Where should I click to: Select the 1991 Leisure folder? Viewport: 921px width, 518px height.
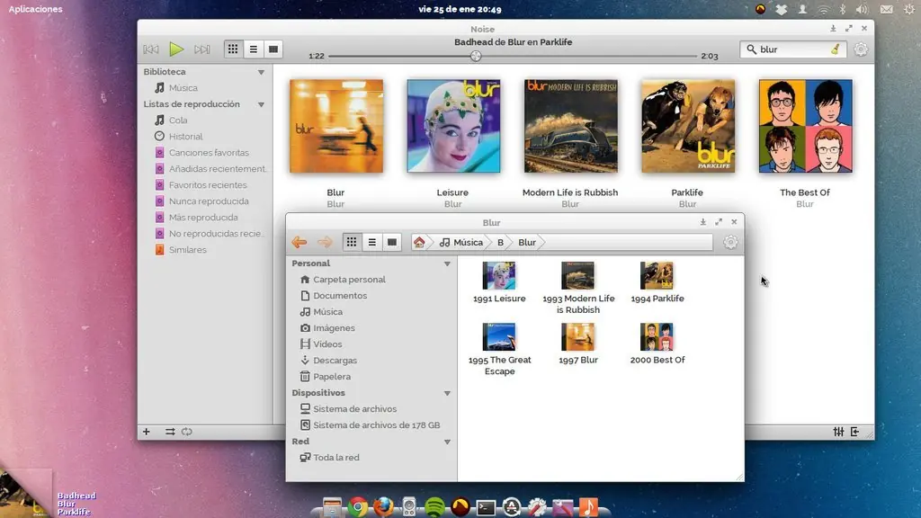tap(499, 282)
